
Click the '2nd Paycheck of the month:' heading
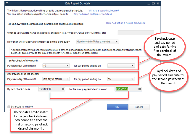pos(23,74)
